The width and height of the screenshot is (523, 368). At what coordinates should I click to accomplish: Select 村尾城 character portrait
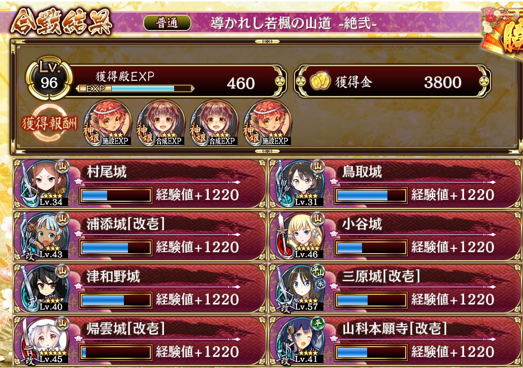coord(44,183)
